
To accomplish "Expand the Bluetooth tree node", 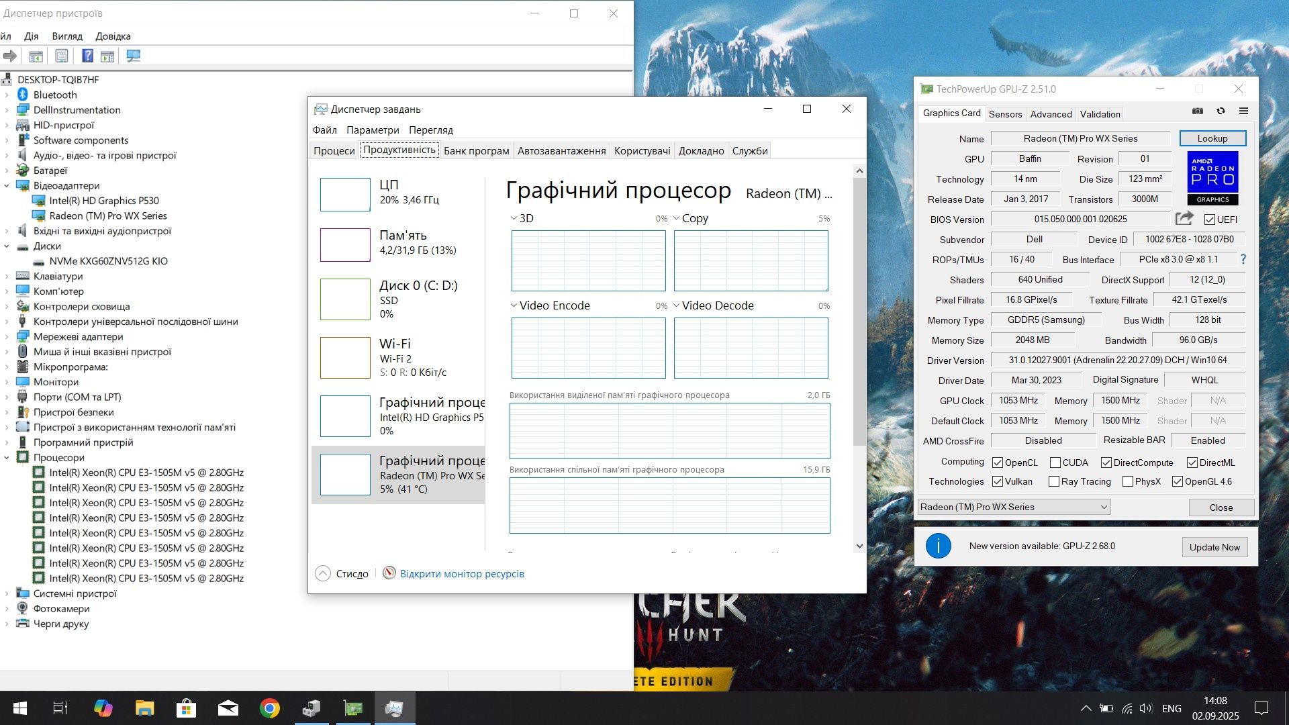I will 7,95.
